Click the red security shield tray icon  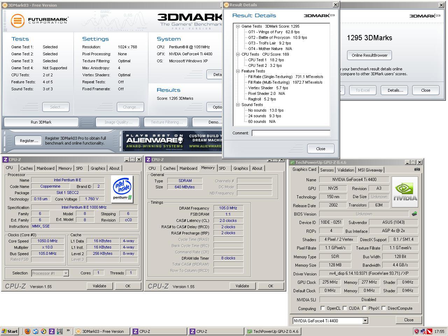pyautogui.click(x=417, y=331)
